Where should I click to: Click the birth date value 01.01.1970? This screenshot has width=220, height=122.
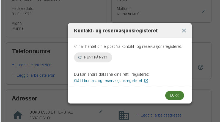point(22,14)
